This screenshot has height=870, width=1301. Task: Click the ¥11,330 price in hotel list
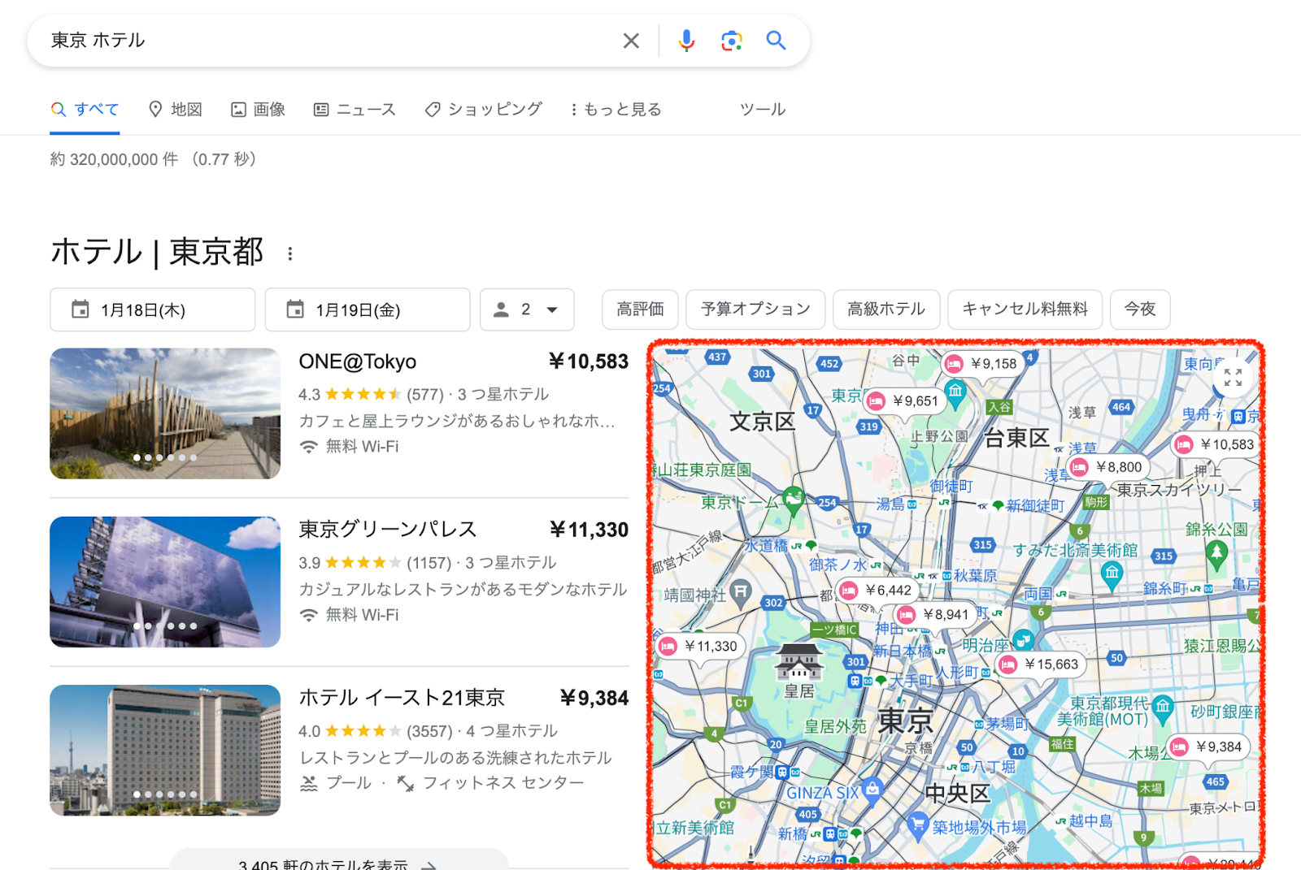point(589,530)
